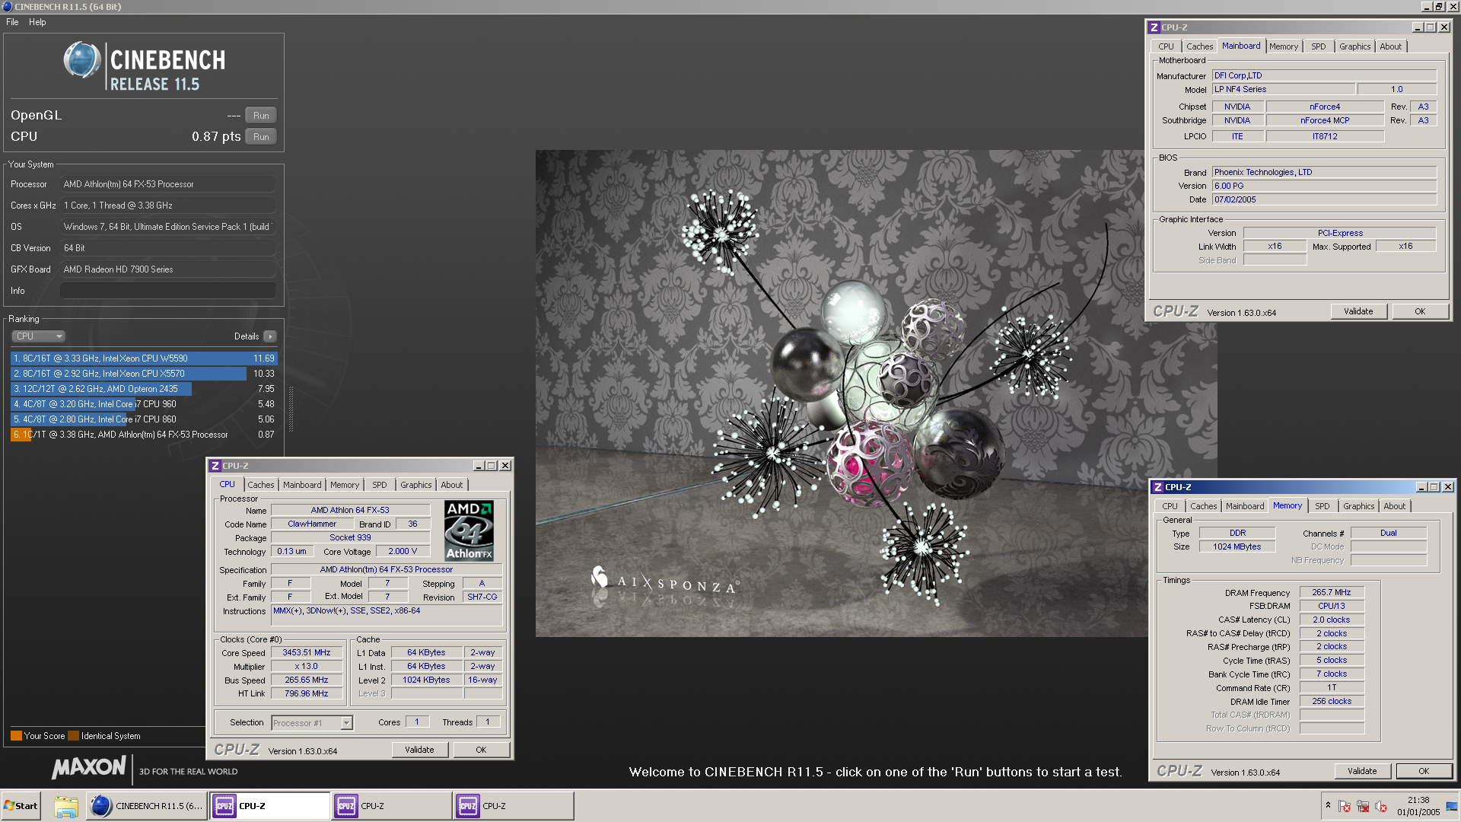This screenshot has width=1461, height=822.
Task: Open Windows Explorer from the taskbar
Action: (66, 806)
